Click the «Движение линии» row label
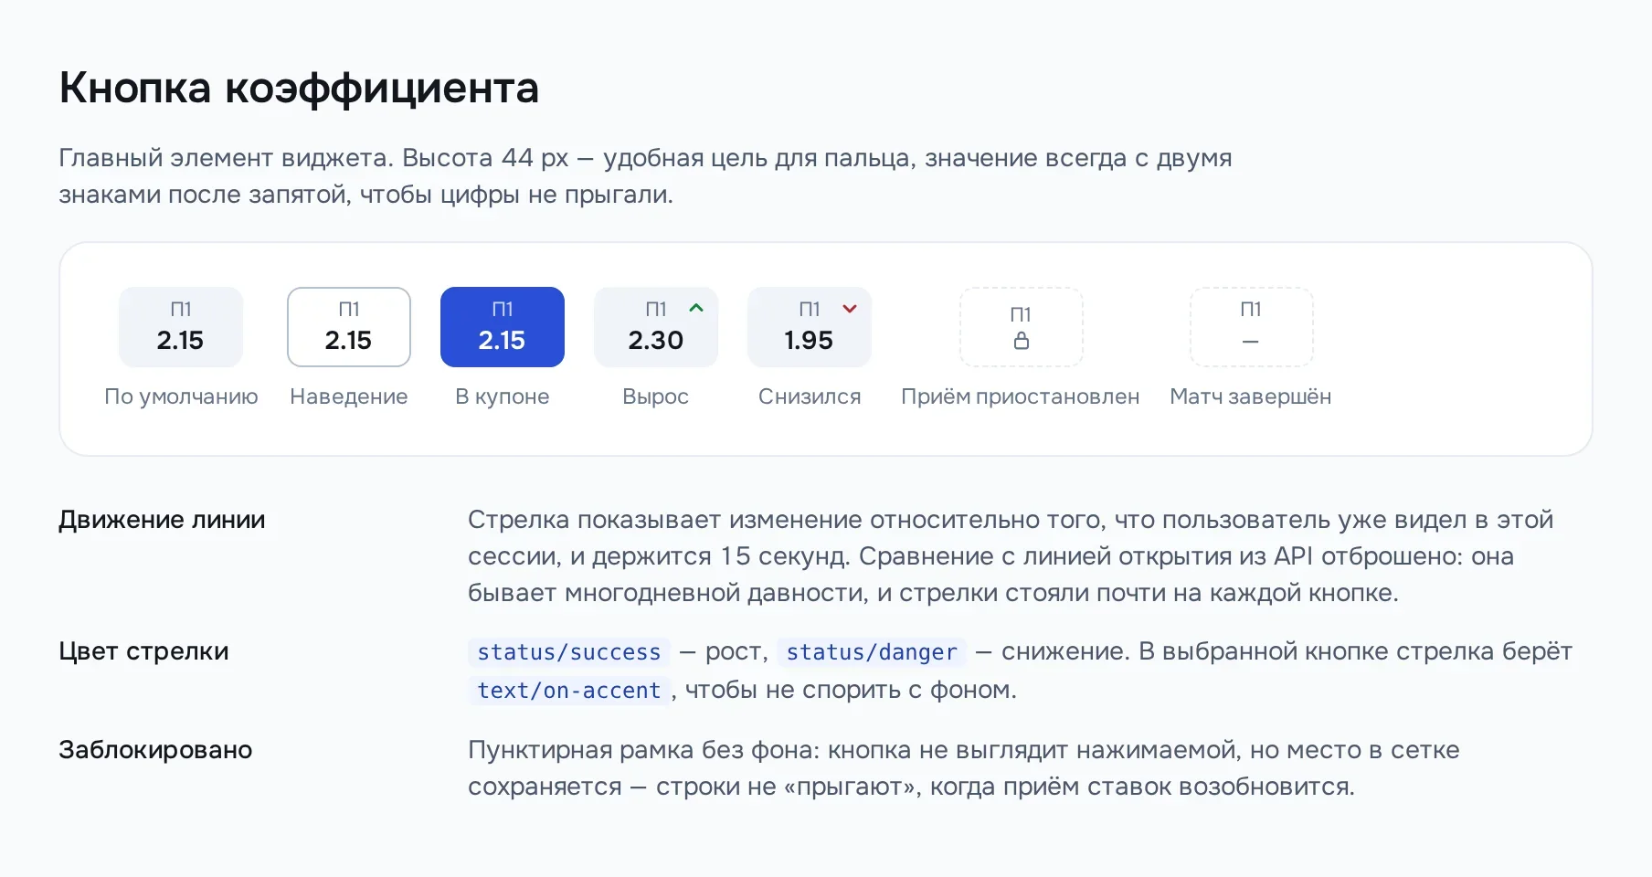This screenshot has width=1652, height=877. point(162,520)
